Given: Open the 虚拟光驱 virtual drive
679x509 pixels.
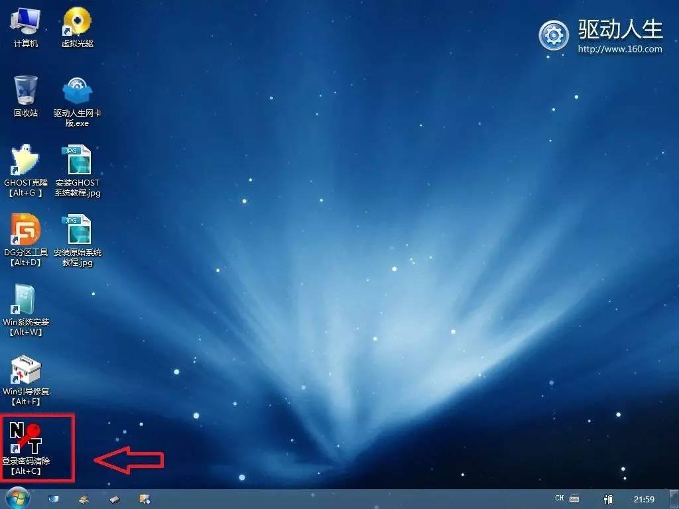Looking at the screenshot, I should click(x=78, y=23).
